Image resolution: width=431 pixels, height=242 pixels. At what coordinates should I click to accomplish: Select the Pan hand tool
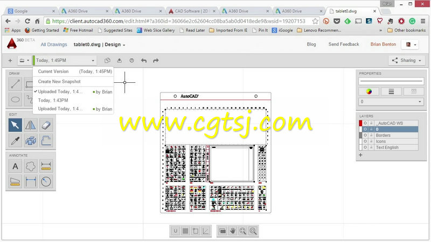233,231
